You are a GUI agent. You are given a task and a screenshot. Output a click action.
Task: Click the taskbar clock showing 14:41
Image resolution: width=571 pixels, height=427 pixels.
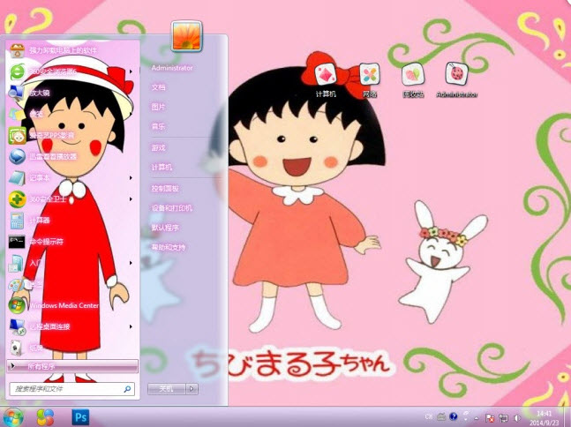[544, 418]
